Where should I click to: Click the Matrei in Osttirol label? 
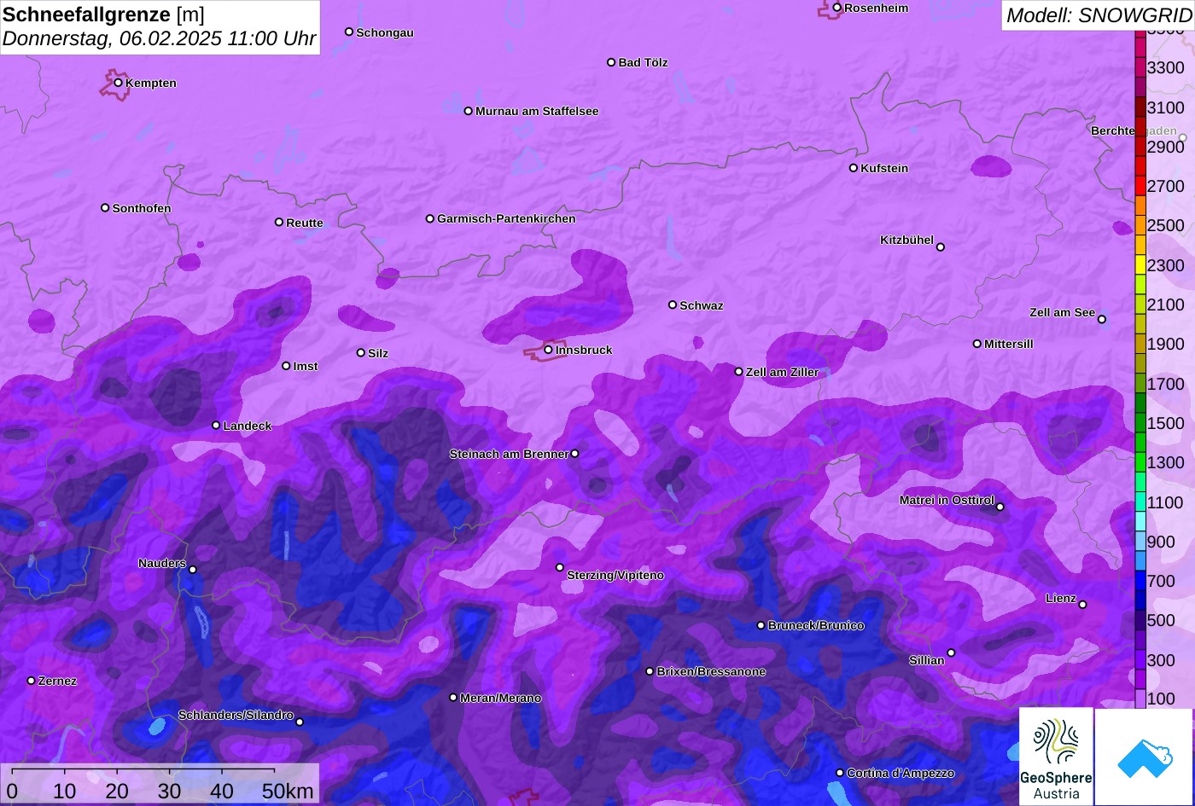tap(947, 500)
